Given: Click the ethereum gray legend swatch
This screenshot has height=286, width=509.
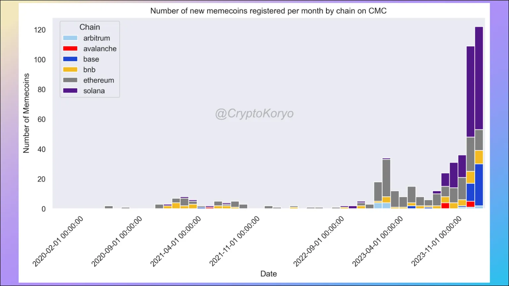Looking at the screenshot, I should (70, 80).
